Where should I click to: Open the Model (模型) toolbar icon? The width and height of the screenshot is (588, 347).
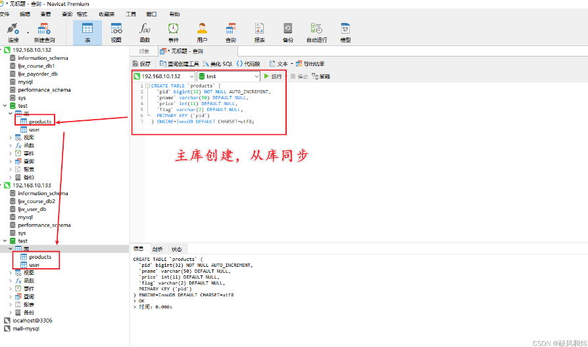(345, 33)
